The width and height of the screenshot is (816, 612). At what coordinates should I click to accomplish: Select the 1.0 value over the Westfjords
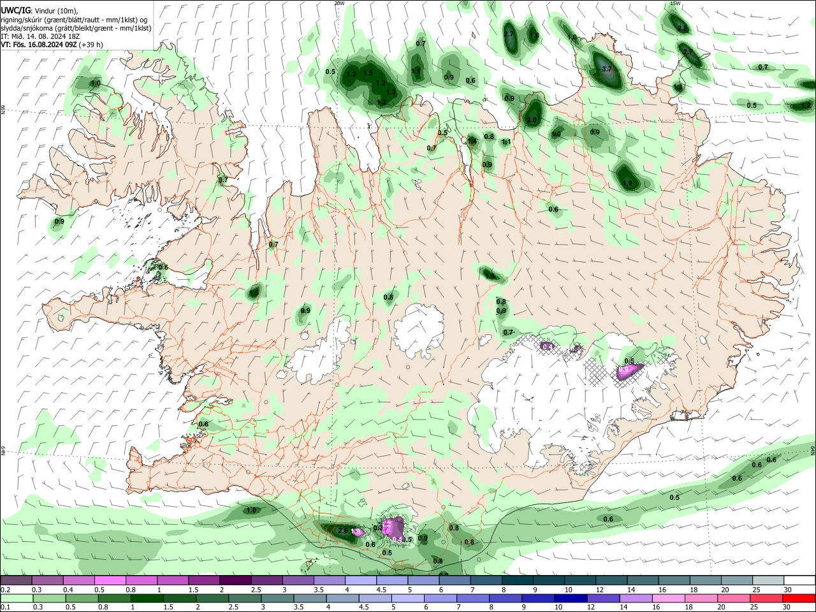point(96,84)
